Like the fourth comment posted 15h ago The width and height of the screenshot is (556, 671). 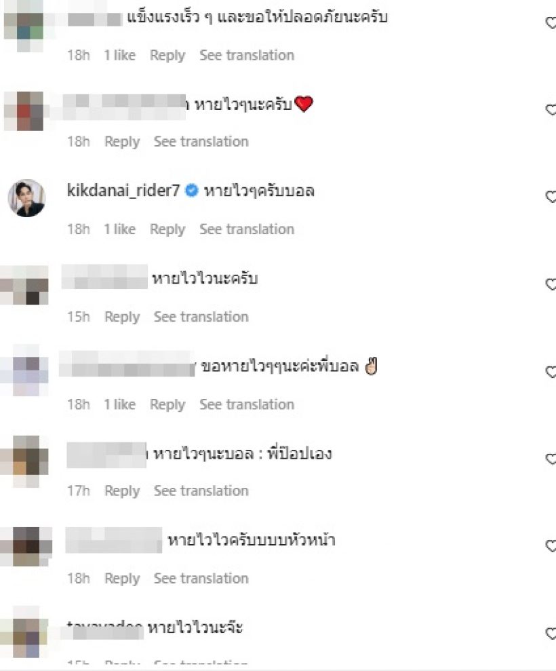coord(551,284)
